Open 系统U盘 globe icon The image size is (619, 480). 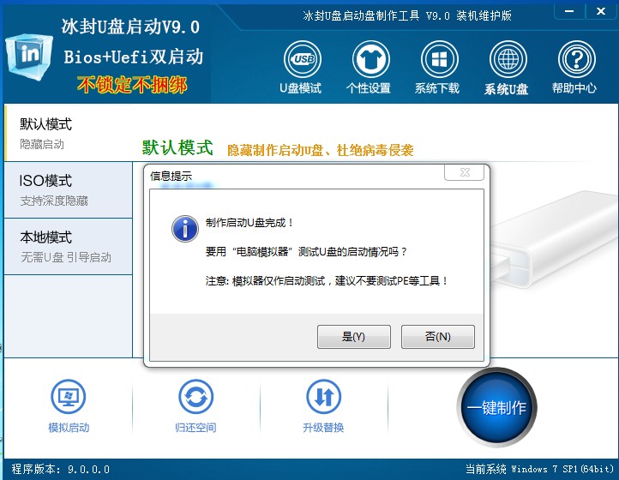point(508,59)
